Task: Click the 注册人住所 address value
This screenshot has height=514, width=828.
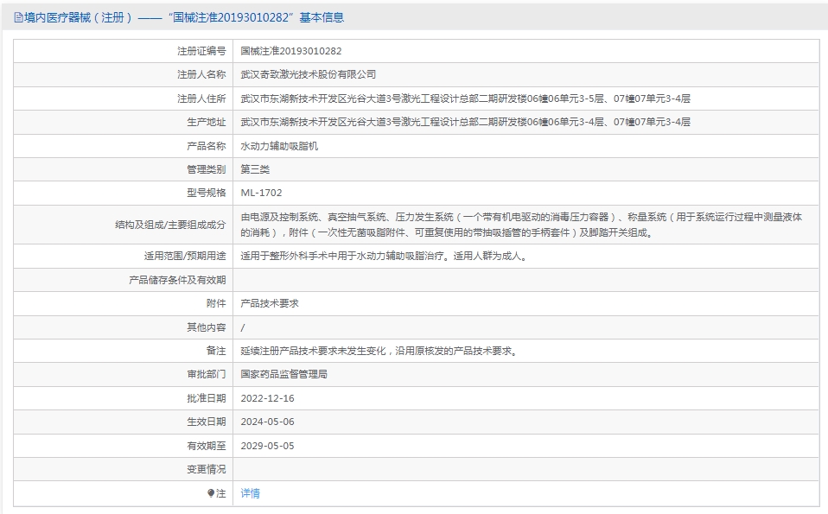Action: [x=465, y=98]
